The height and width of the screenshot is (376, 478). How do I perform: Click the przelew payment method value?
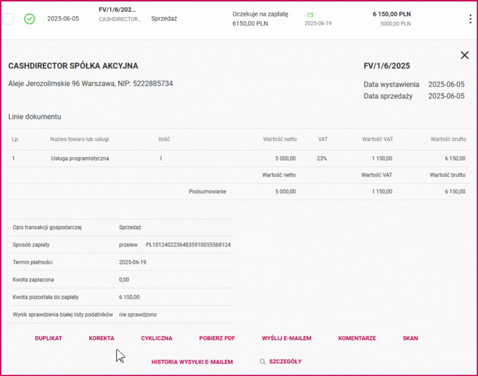128,245
